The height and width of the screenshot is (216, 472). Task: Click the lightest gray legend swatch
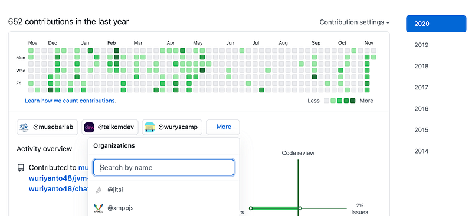point(326,101)
